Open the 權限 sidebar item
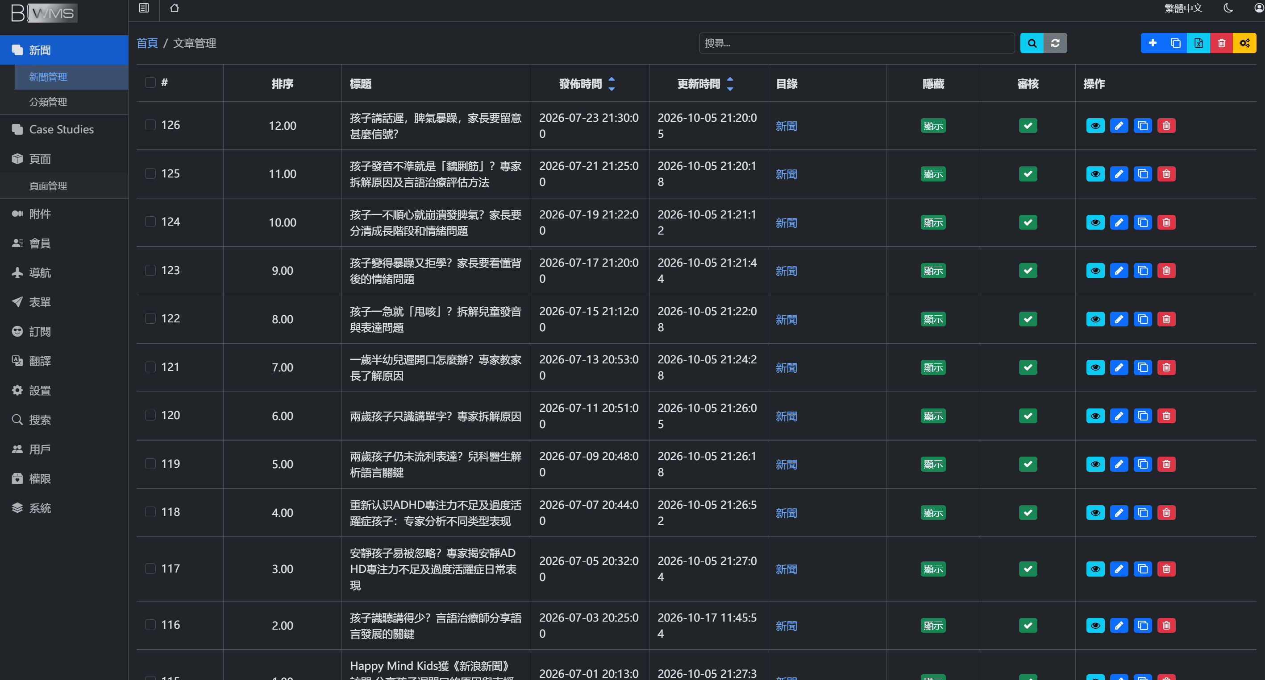This screenshot has width=1265, height=680. tap(64, 478)
